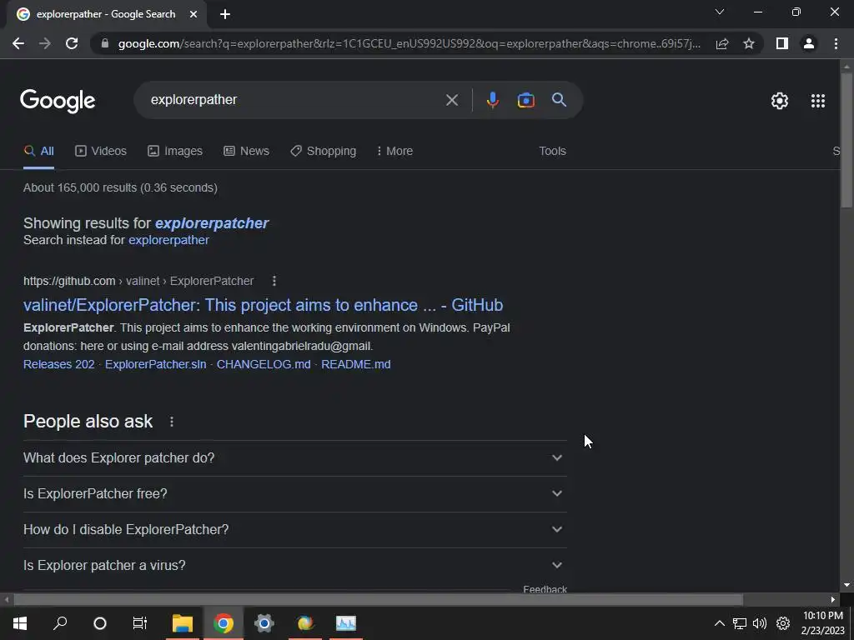Viewport: 854px width, 640px height.
Task: Search by image with the camera icon
Action: pos(525,100)
